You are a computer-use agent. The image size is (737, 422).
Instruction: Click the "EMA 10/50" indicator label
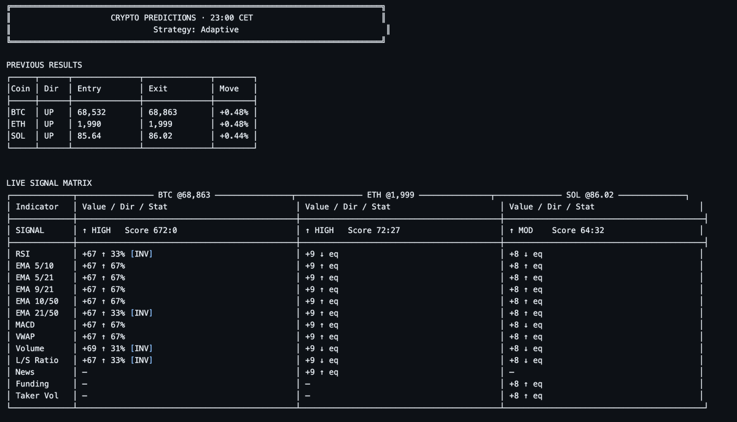click(x=37, y=301)
